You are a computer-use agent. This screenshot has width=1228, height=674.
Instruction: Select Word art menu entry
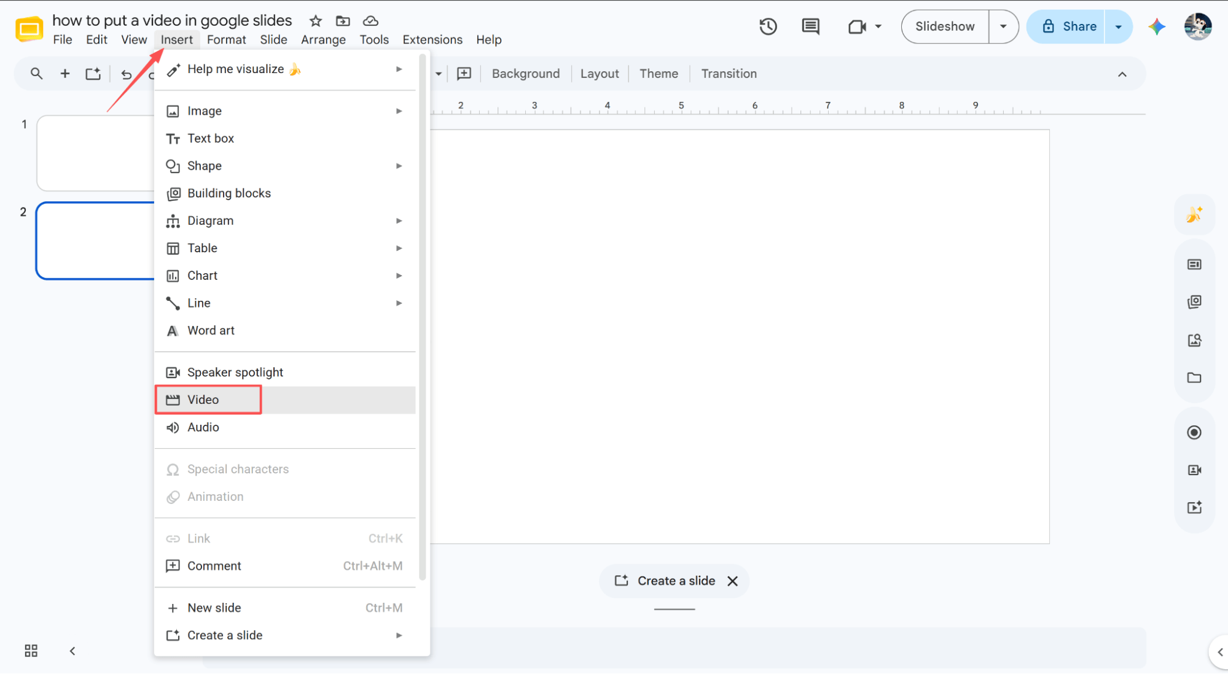pyautogui.click(x=286, y=330)
